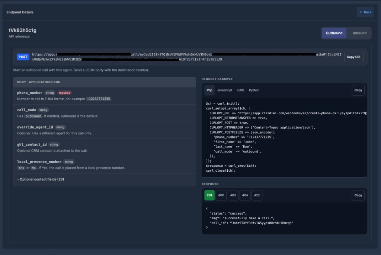381x255 pixels.
Task: Click the RESPONSE section label
Action: 210,184
